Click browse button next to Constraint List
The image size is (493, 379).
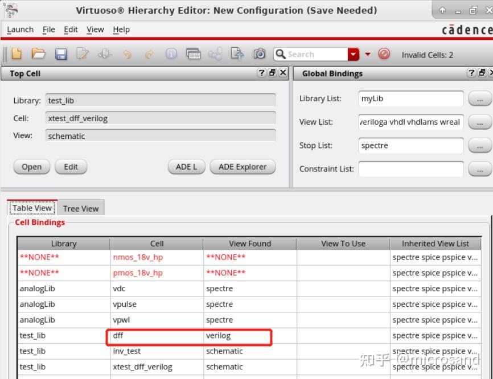point(480,169)
